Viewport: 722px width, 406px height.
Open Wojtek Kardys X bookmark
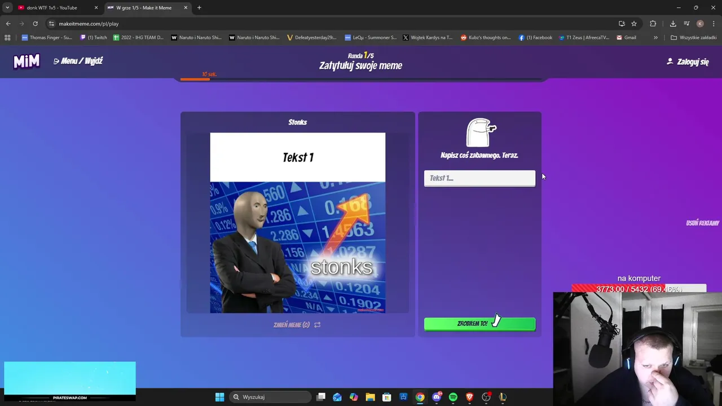coord(428,38)
